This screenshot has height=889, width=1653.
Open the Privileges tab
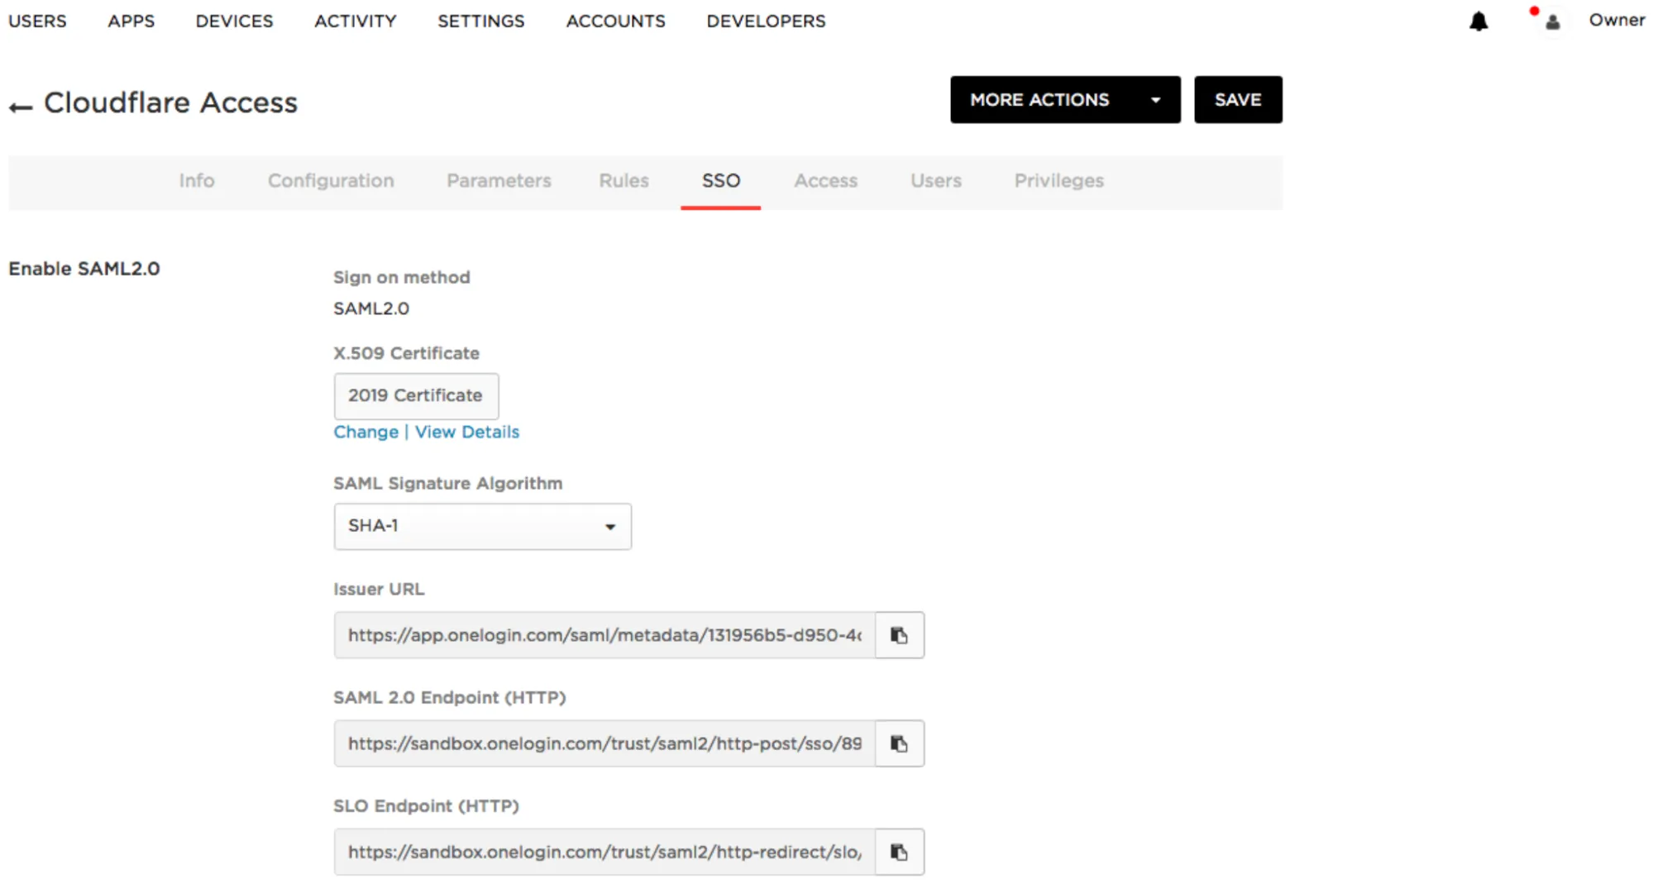click(x=1058, y=181)
